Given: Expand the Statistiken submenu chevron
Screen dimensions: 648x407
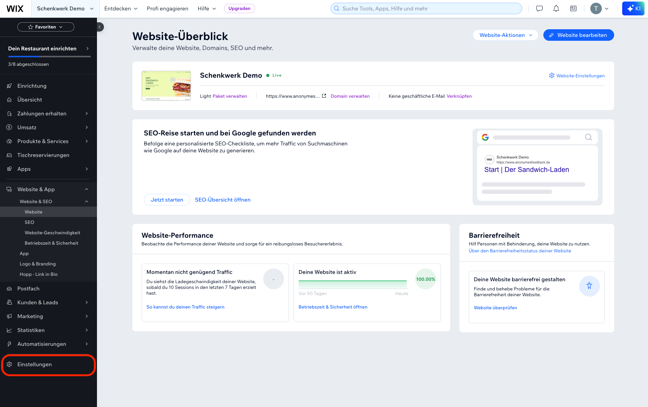Looking at the screenshot, I should click(x=87, y=330).
